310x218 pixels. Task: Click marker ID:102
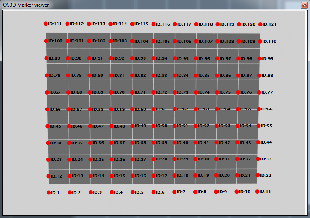(89, 41)
